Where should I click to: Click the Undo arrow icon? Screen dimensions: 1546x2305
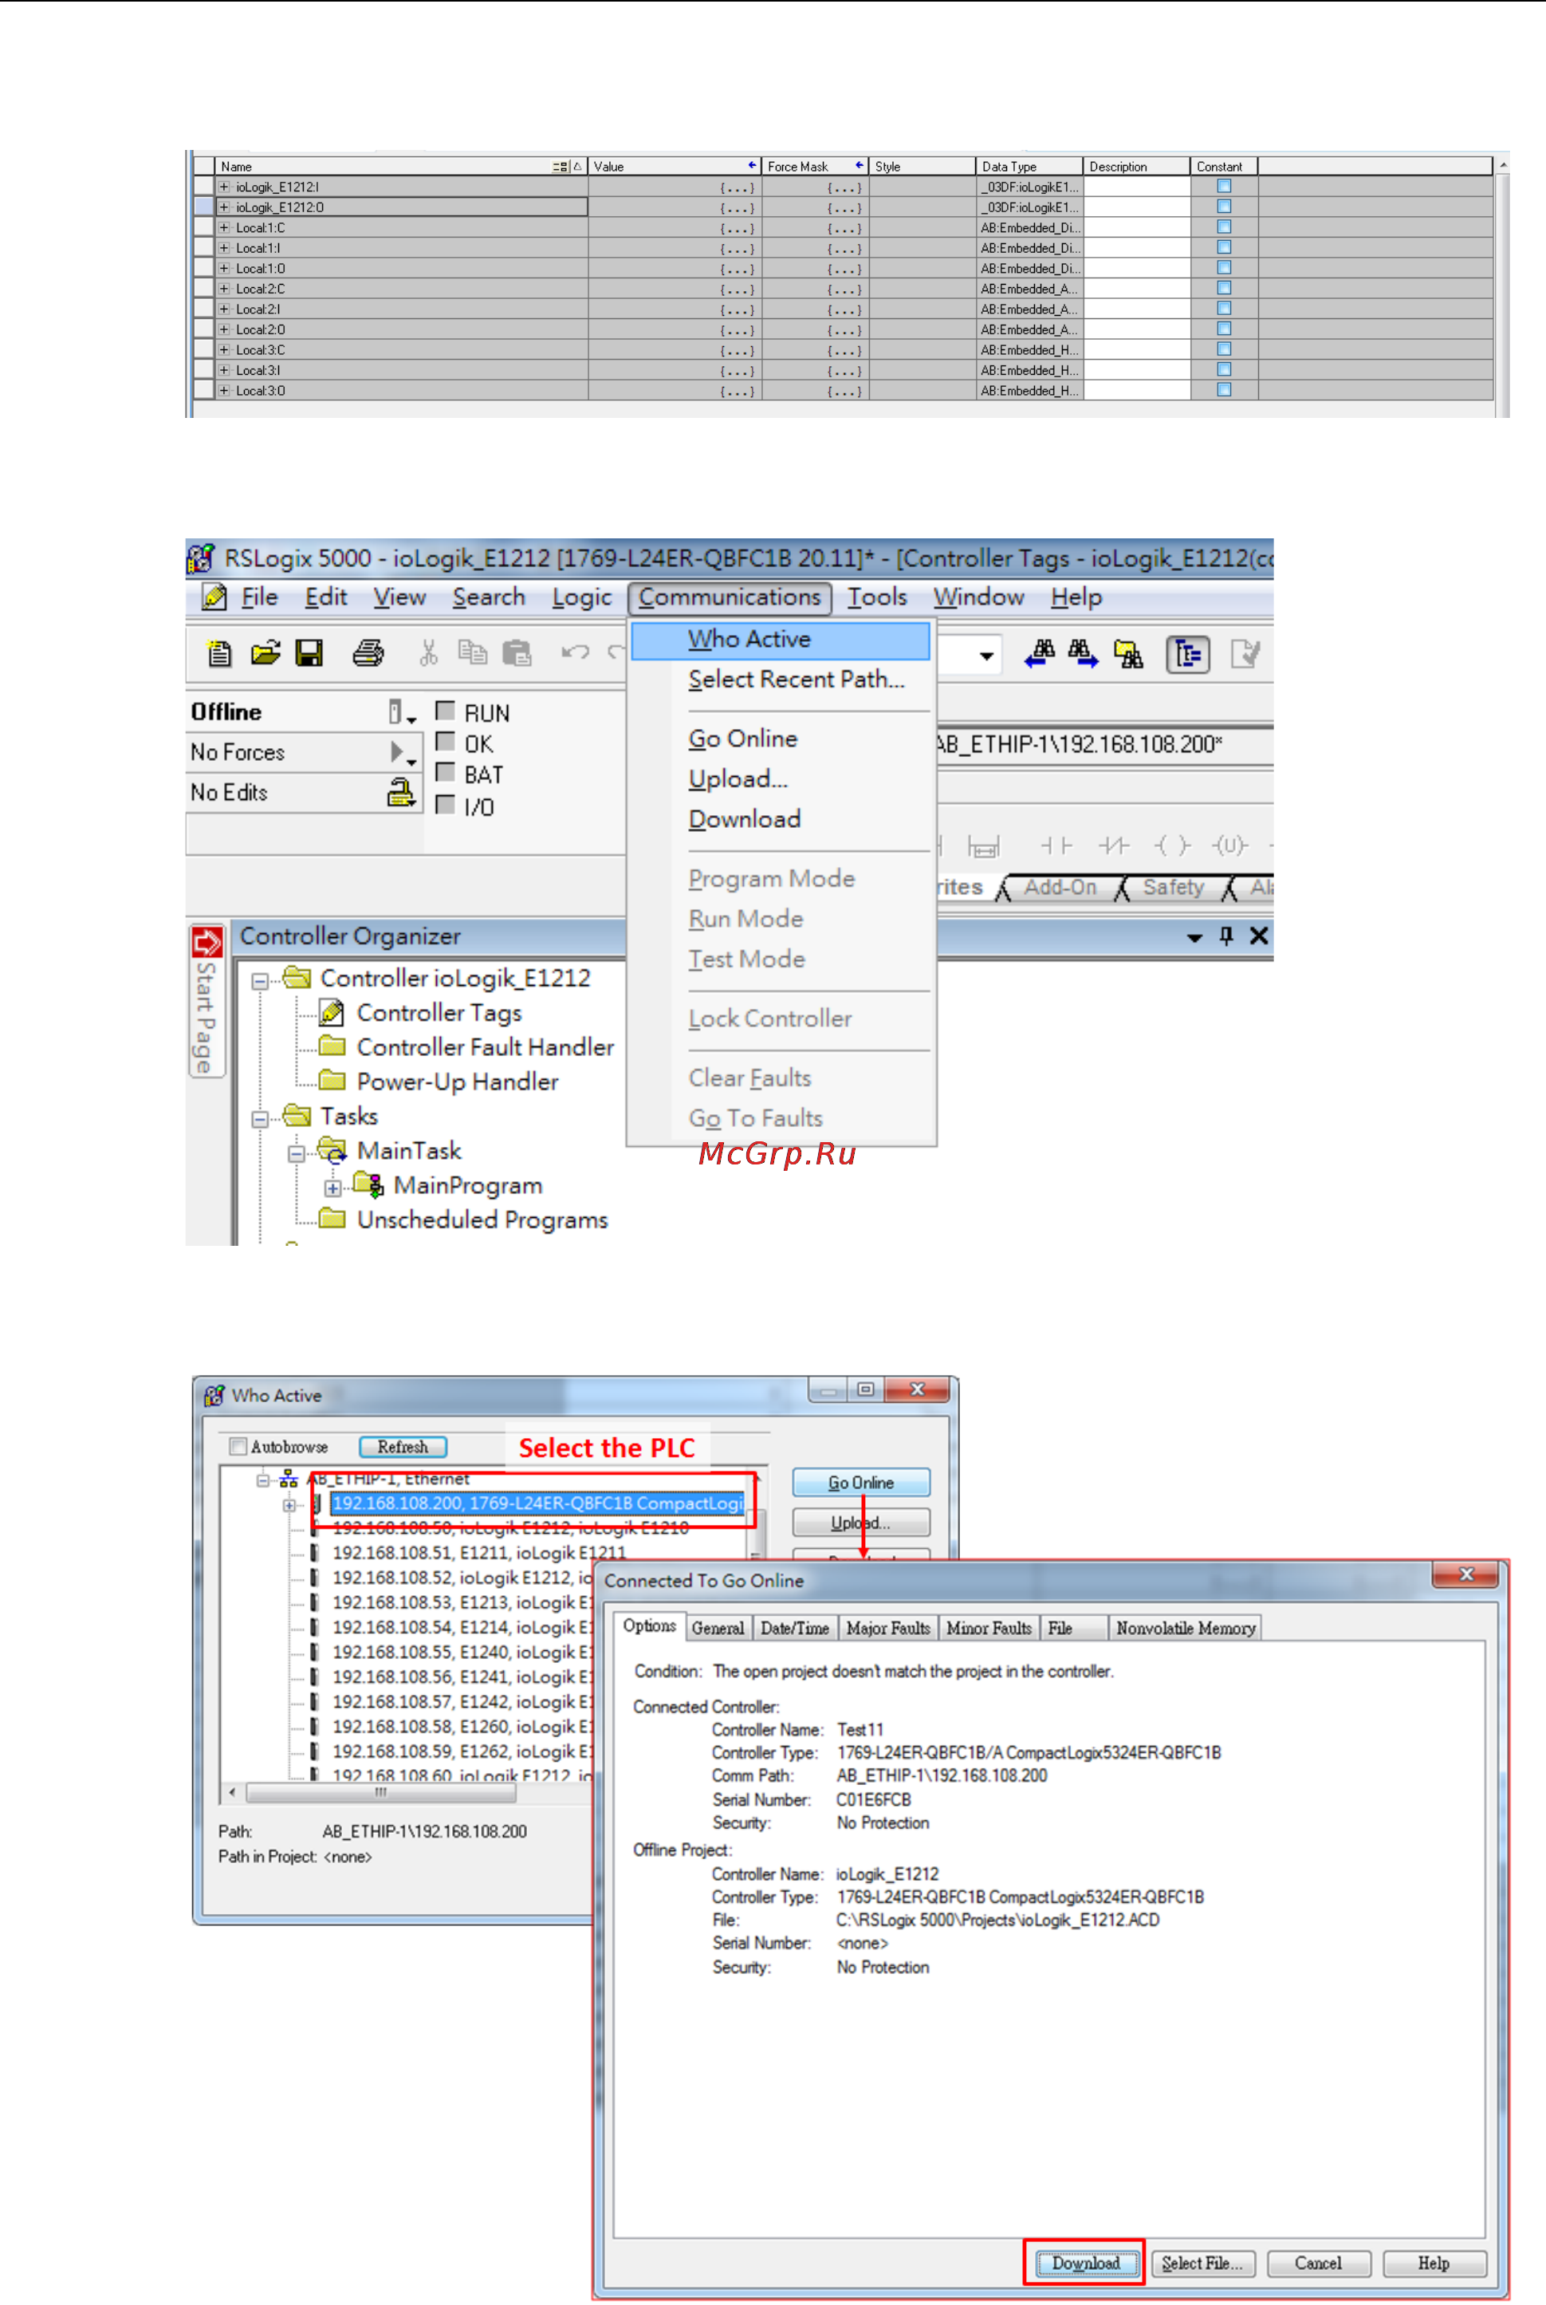575,652
